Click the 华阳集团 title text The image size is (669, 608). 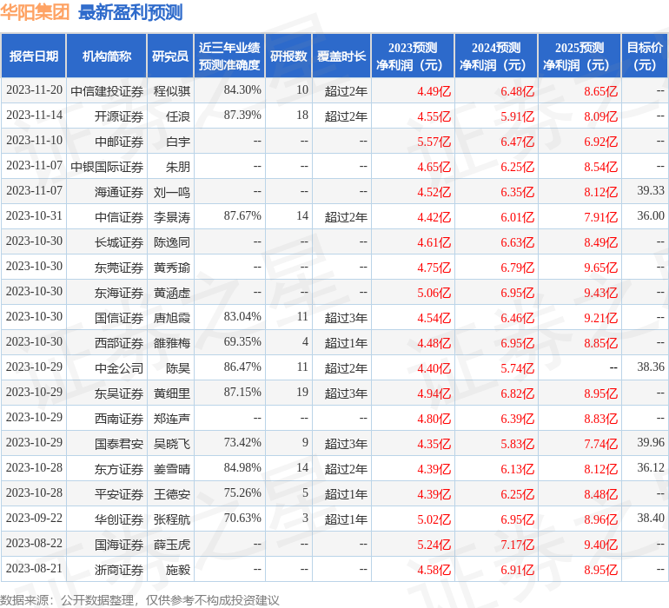(x=35, y=12)
